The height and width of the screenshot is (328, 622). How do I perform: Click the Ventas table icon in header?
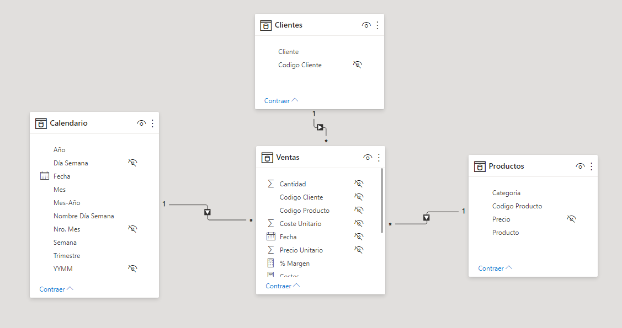[x=267, y=158]
